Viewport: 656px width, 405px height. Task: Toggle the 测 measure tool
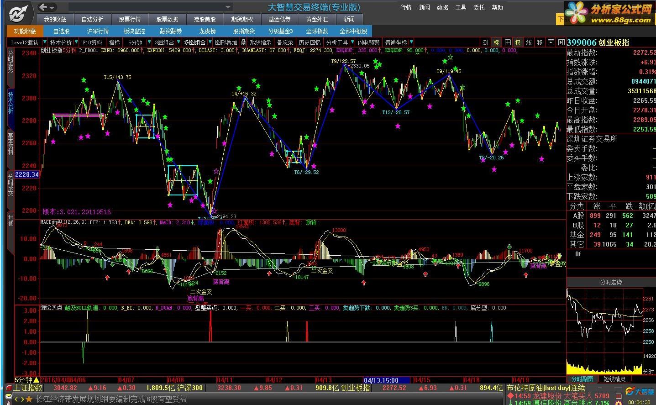coord(485,42)
